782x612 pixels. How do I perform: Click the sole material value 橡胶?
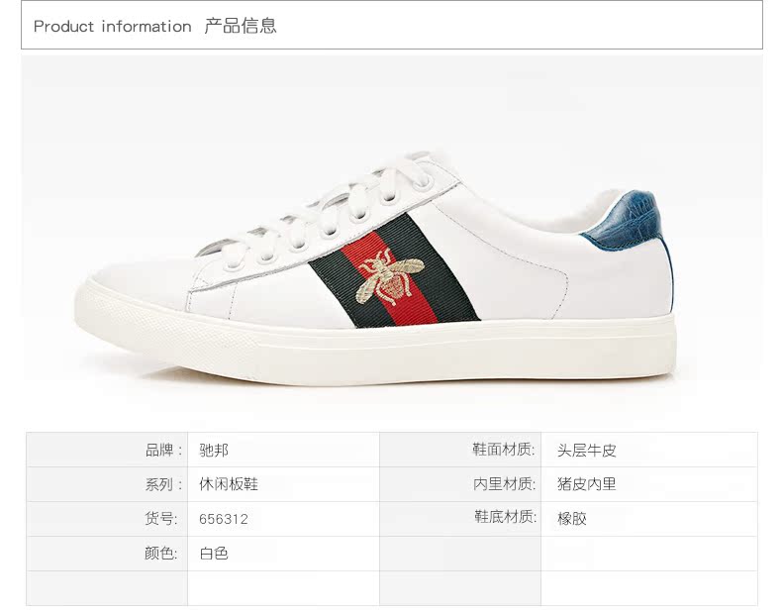click(x=572, y=519)
